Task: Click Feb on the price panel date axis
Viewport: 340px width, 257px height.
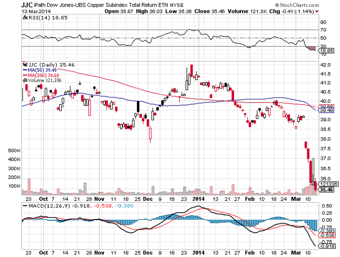Action: [x=249, y=199]
